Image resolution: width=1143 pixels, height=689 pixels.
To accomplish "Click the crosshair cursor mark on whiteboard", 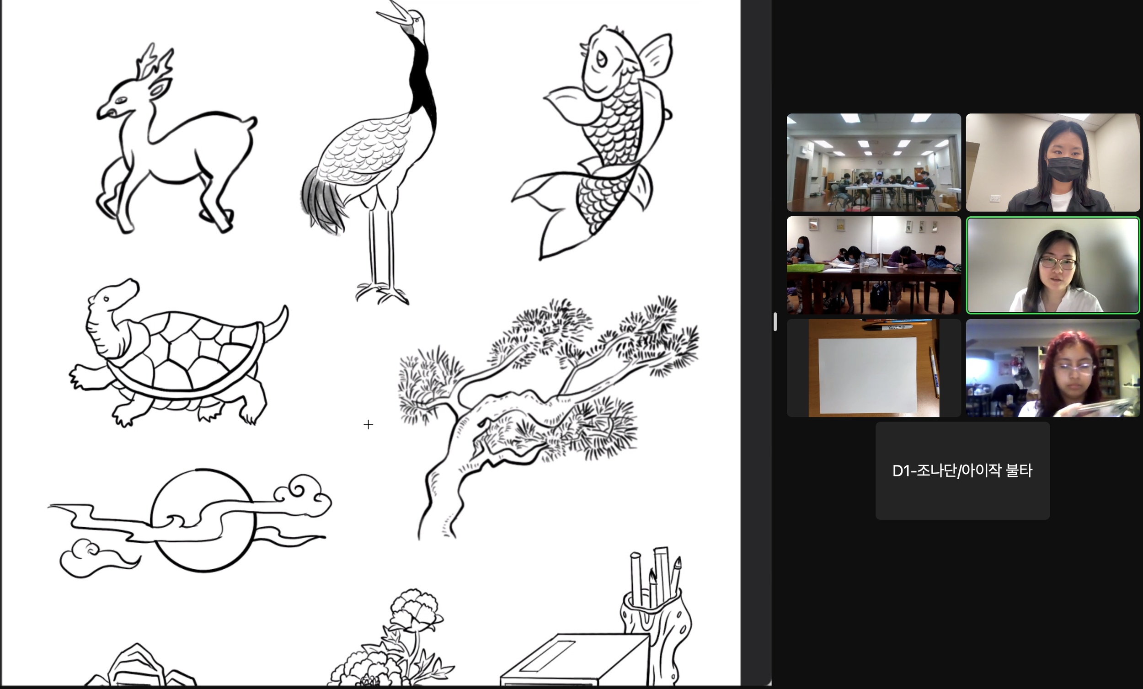I will (x=369, y=425).
